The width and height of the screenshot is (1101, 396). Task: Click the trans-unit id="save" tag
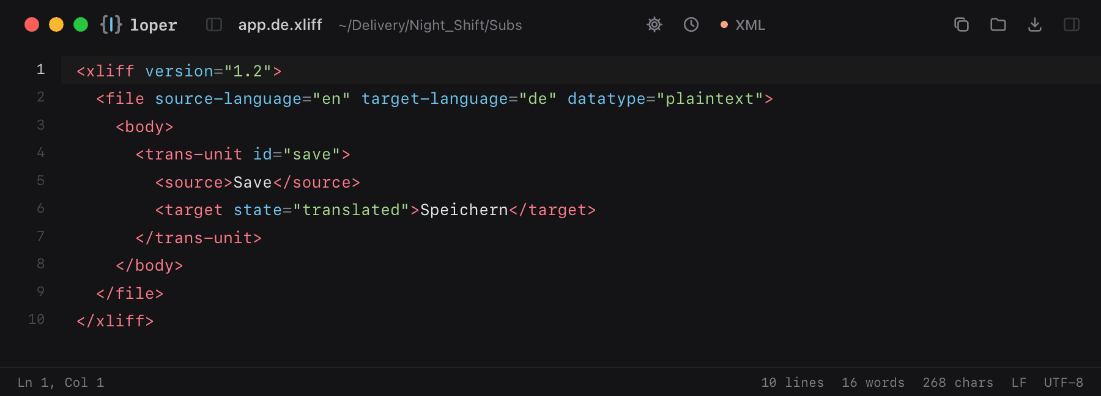pyautogui.click(x=243, y=155)
